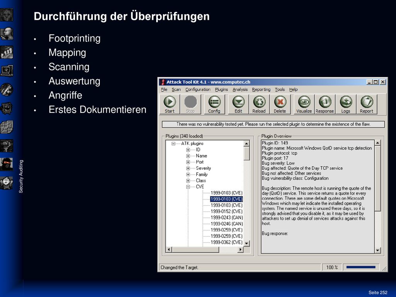The image size is (396, 297).
Task: Click the Attack Tool Kit title bar icon
Action: coord(163,82)
